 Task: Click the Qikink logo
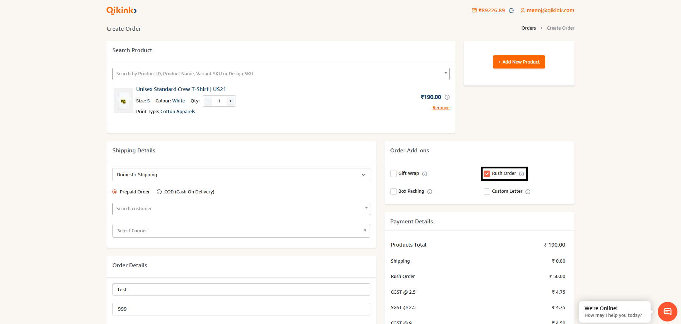tap(121, 10)
